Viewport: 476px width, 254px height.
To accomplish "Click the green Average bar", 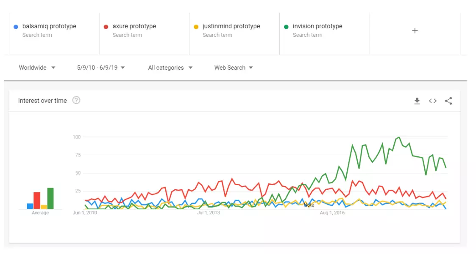I will pos(50,198).
